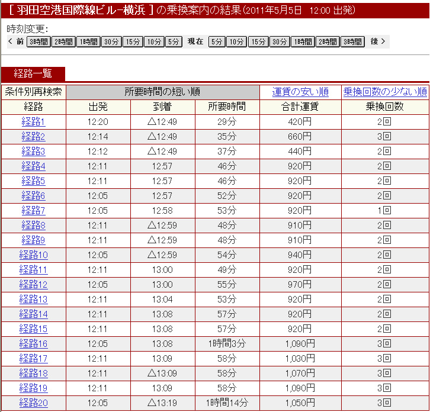Select the 経路一覧 tab

[33, 74]
